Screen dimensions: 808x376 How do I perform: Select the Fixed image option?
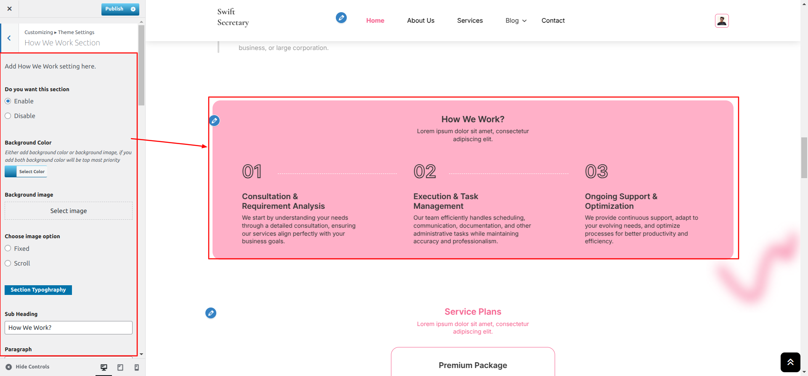coord(8,248)
